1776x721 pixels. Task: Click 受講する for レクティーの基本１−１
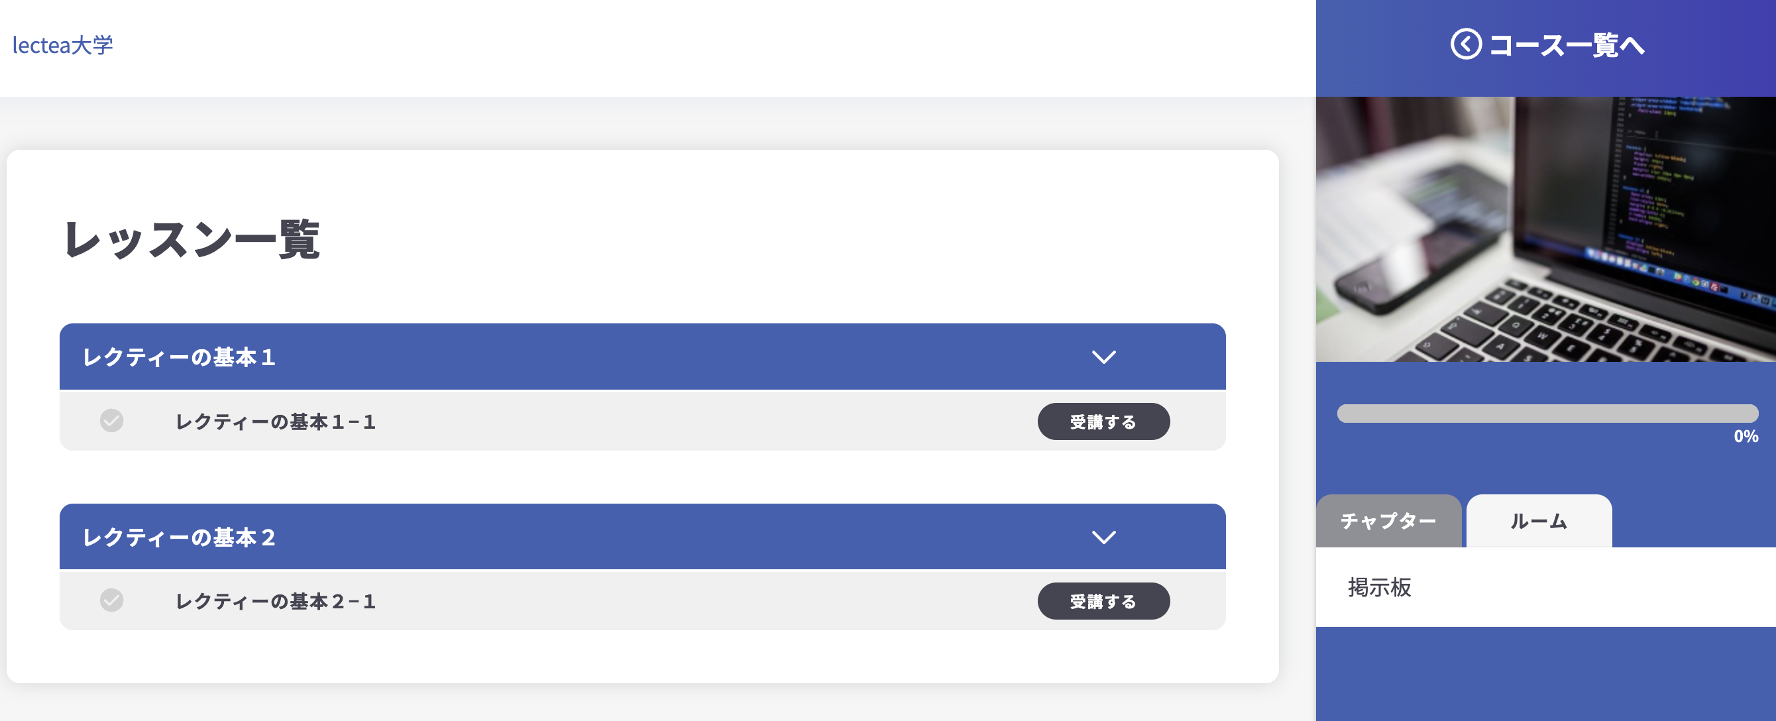[1103, 421]
